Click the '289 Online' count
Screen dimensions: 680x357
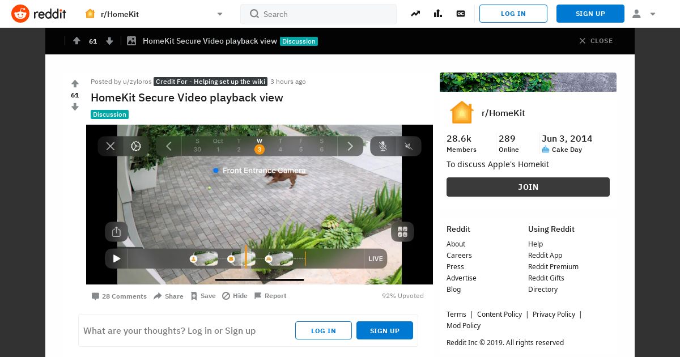[508, 143]
